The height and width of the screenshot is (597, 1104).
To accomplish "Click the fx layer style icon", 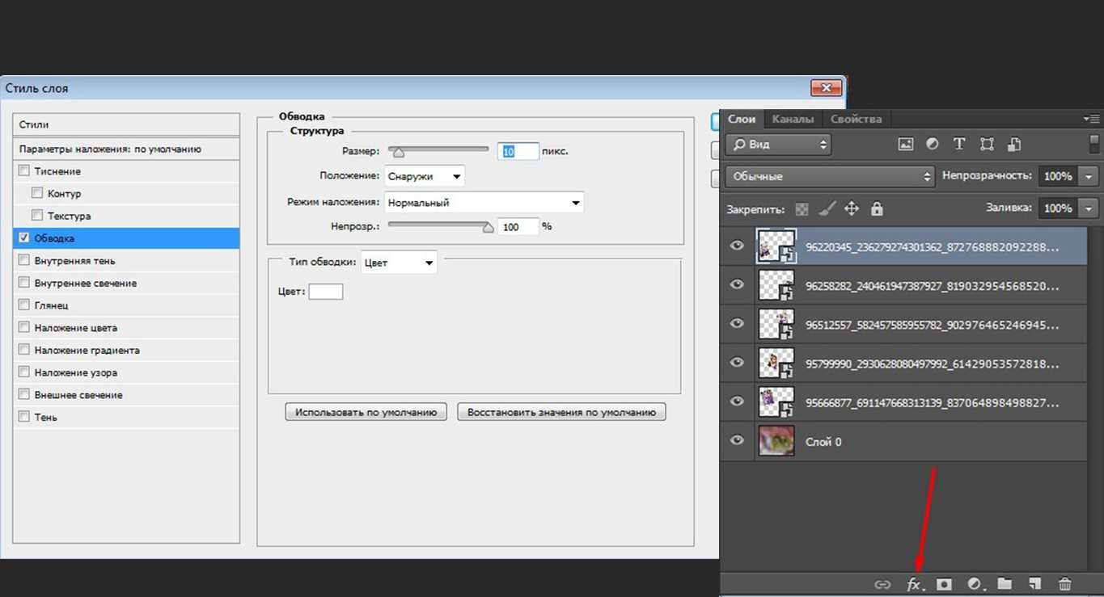I will 913,584.
